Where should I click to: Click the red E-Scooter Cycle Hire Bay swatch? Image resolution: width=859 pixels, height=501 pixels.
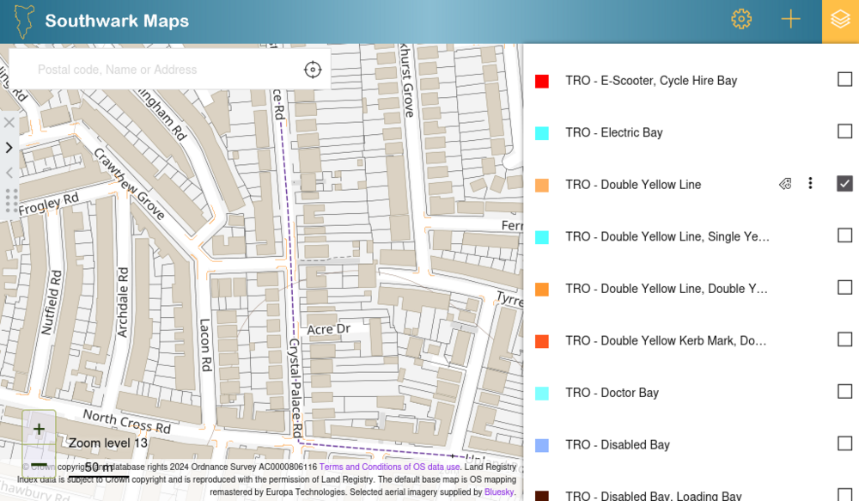(x=542, y=79)
